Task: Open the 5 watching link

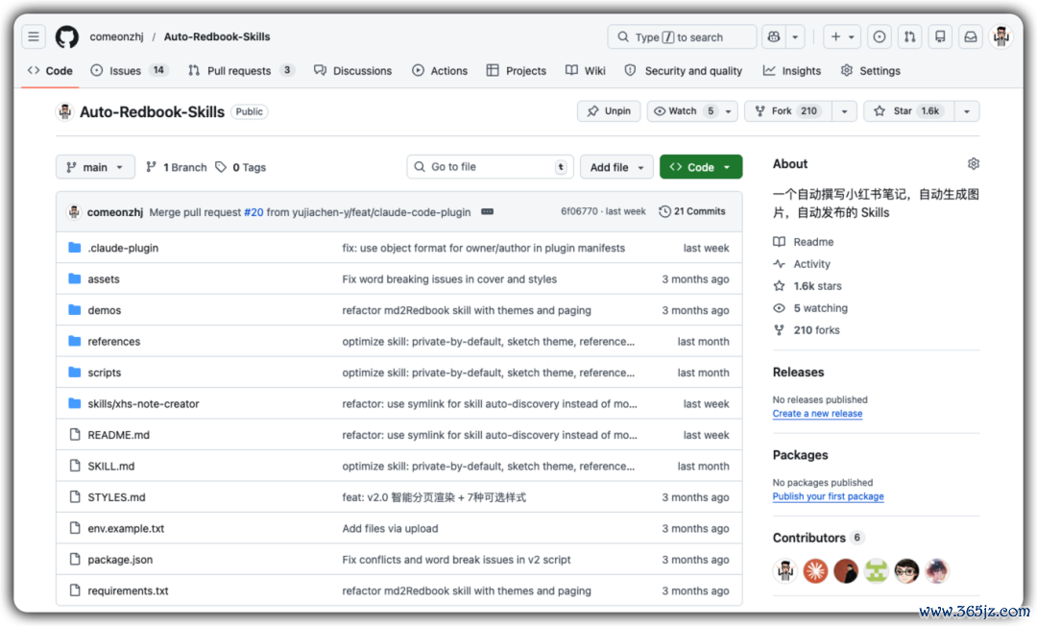Action: [x=810, y=308]
